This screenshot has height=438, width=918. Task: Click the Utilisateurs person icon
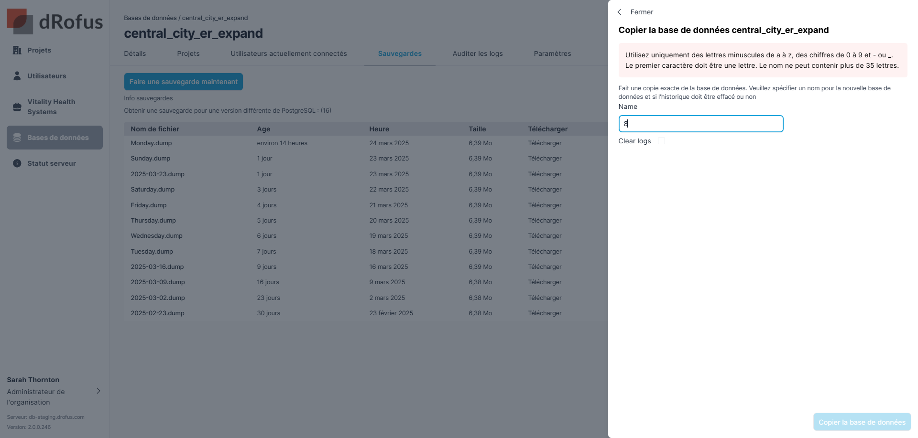point(17,76)
